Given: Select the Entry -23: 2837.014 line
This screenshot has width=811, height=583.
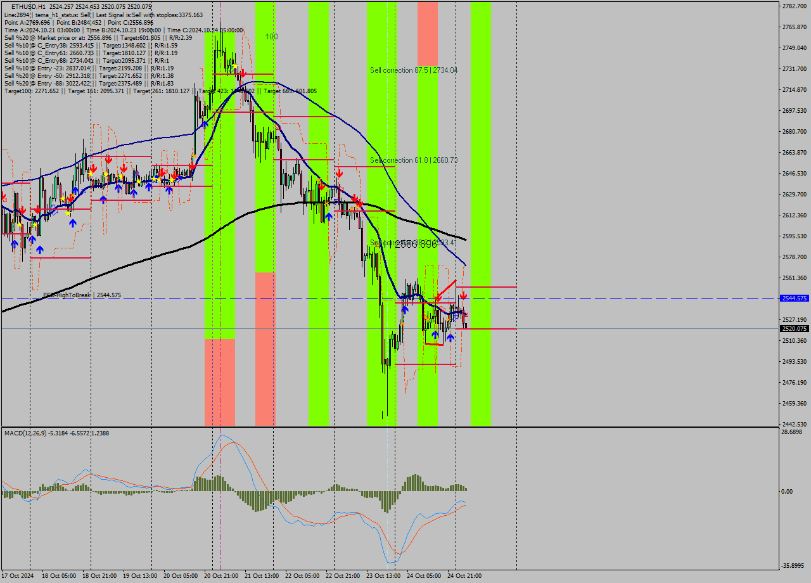Looking at the screenshot, I should tap(89, 68).
